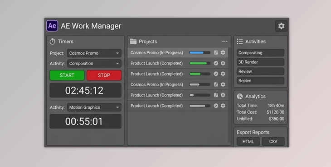
Task: Open gear settings on blue-bar Cosmos Promo row
Action: point(223,52)
